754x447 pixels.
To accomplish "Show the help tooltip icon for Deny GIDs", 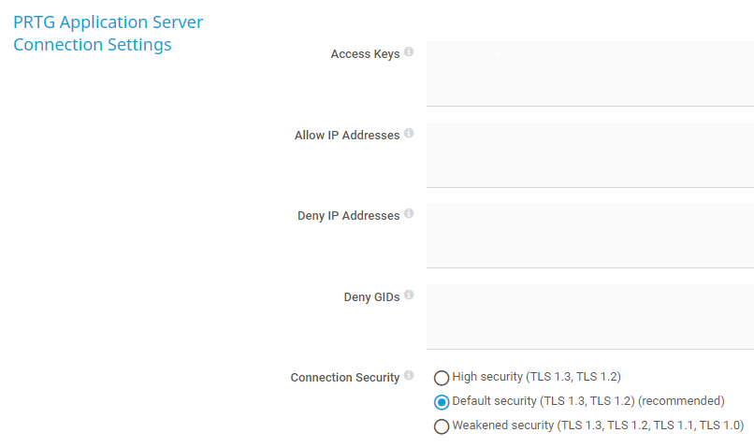I will pos(409,296).
